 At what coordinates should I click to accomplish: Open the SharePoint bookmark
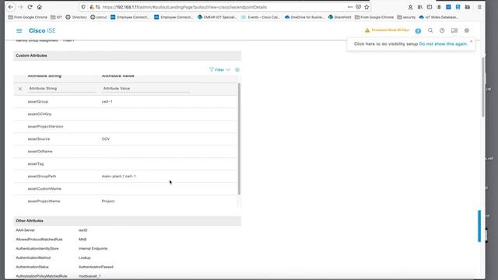coord(339,17)
